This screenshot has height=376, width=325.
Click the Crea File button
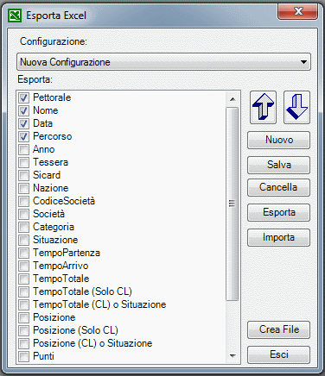click(x=278, y=329)
